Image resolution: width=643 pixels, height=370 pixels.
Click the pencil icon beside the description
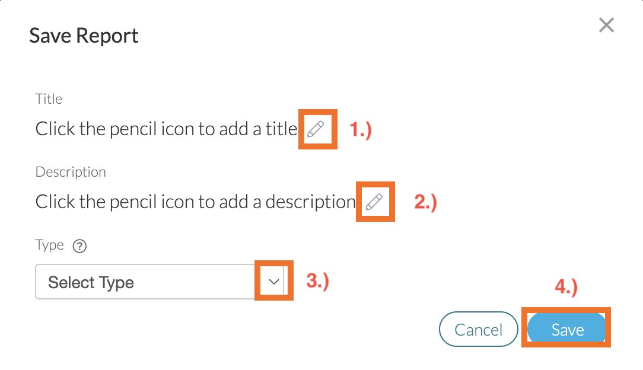click(374, 202)
